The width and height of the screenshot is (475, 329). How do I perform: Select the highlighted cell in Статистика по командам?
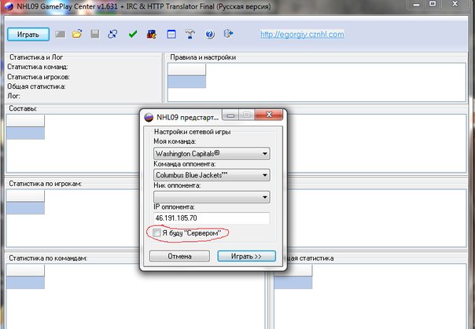[25, 283]
